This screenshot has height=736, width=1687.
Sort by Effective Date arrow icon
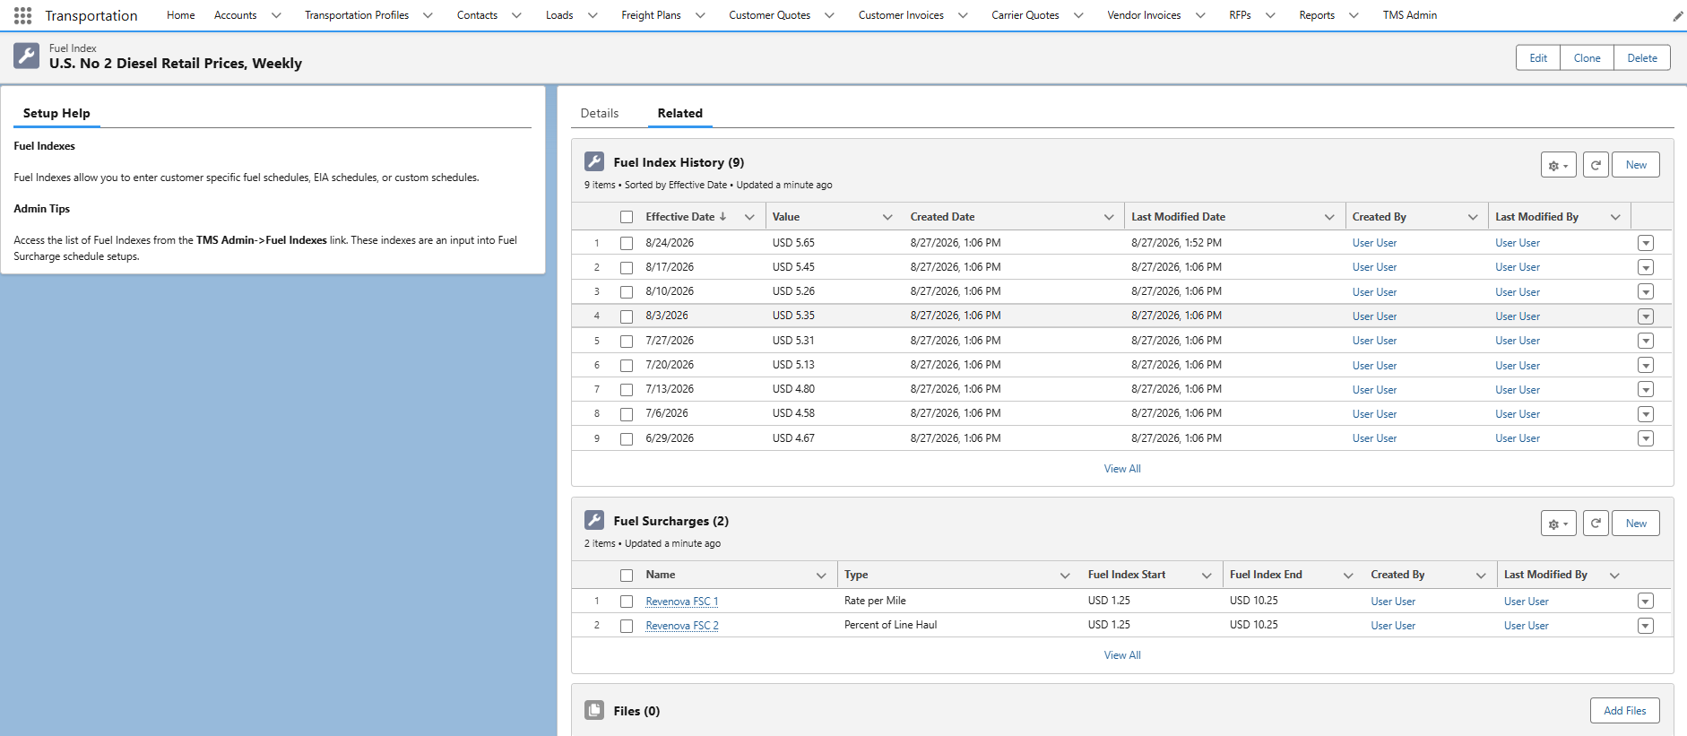coord(722,217)
